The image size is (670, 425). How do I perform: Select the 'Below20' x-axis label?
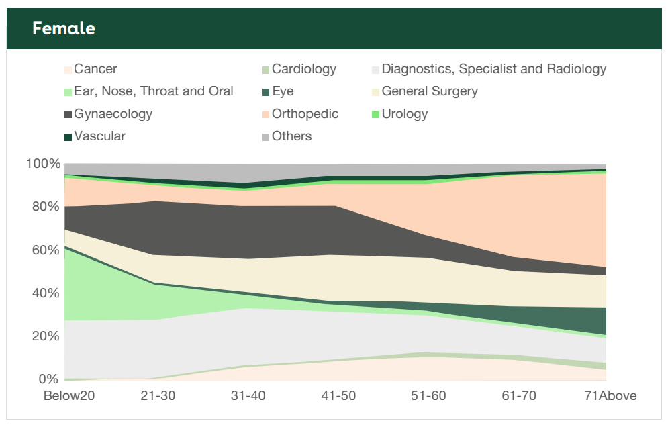[x=69, y=395]
